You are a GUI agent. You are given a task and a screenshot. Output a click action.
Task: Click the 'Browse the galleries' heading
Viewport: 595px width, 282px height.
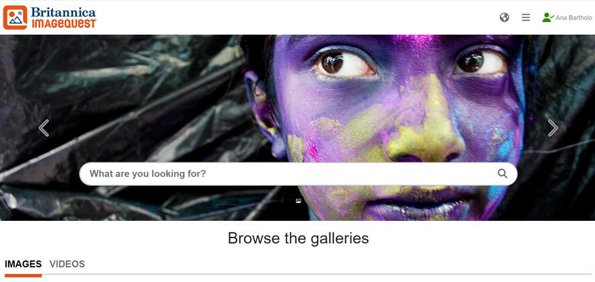click(299, 238)
